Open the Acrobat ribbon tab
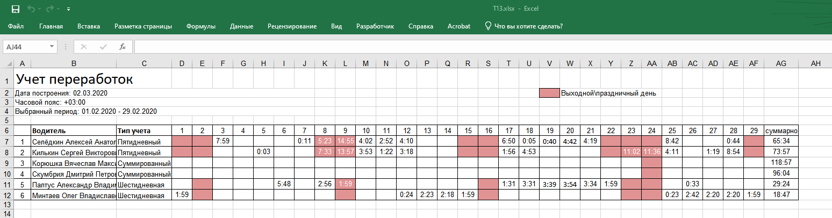832x218 pixels. click(x=459, y=26)
